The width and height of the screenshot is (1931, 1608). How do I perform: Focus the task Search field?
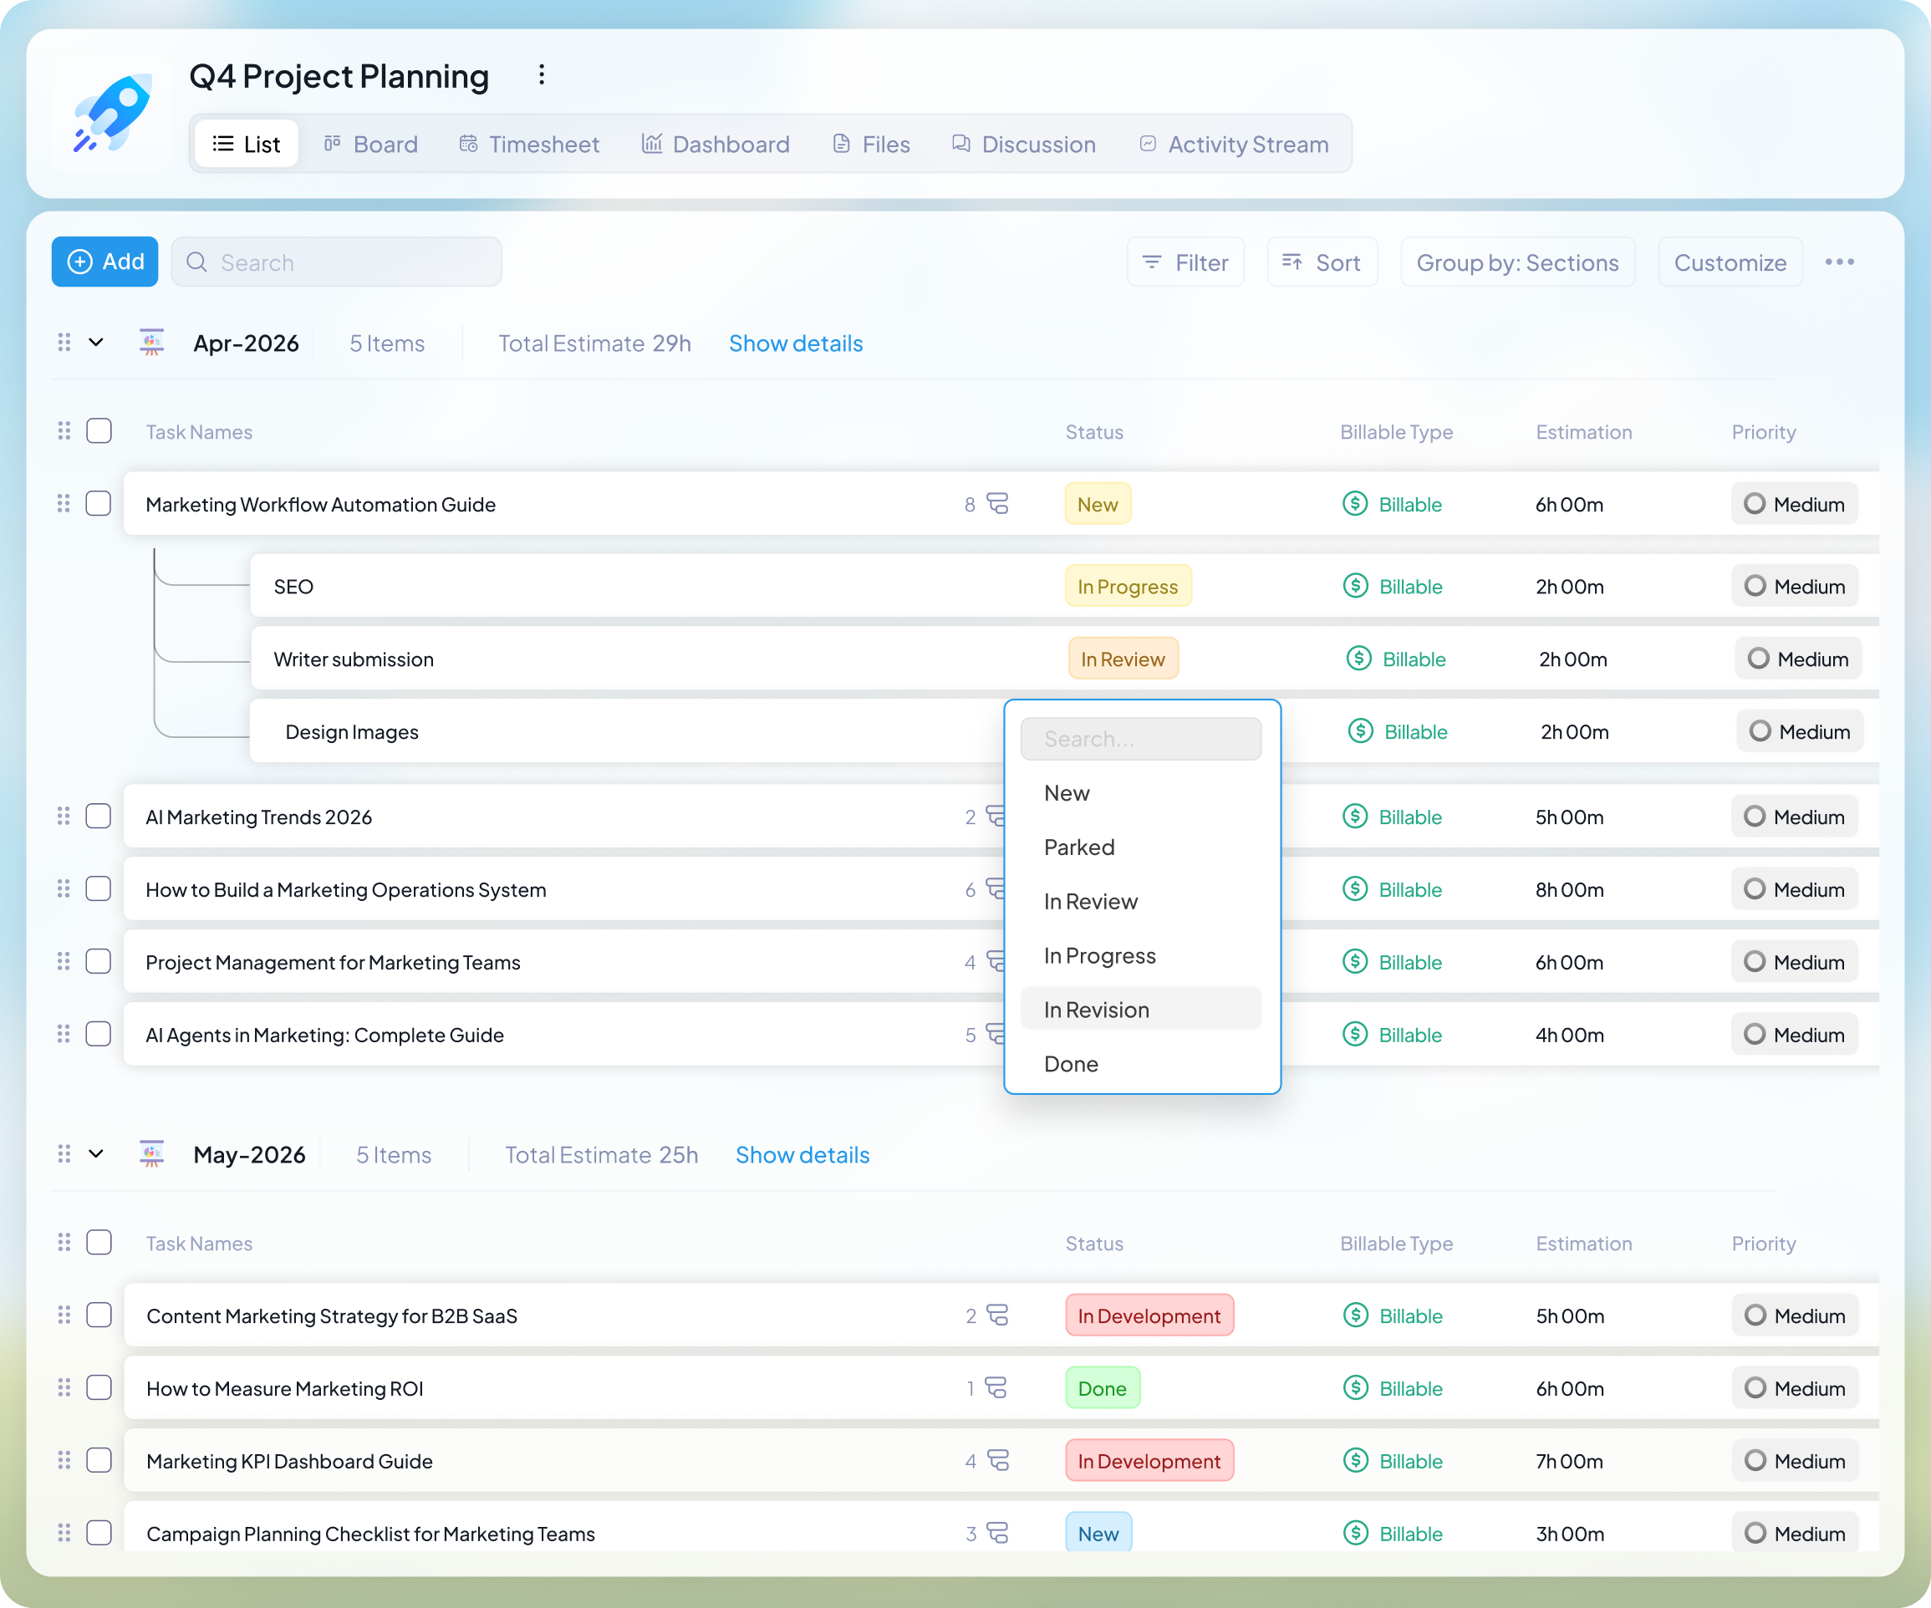pyautogui.click(x=337, y=262)
